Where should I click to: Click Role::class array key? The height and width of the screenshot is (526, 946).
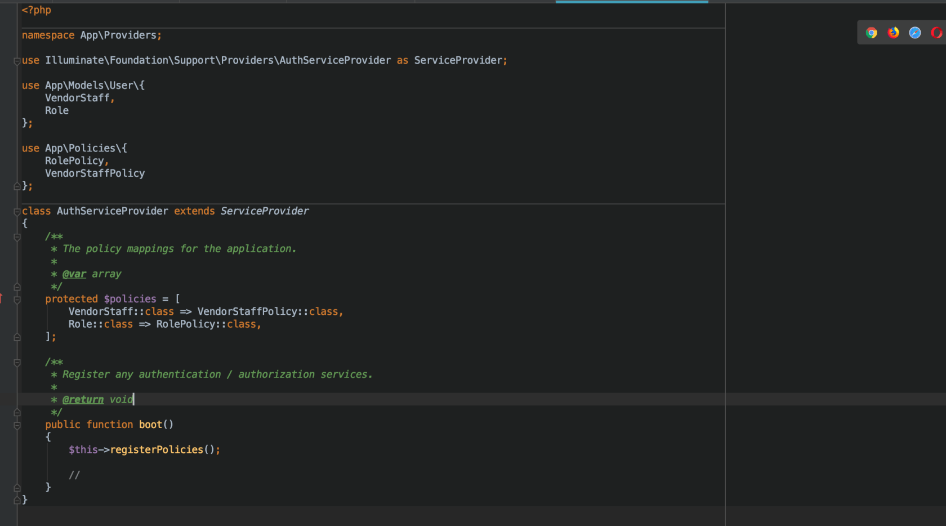tap(101, 324)
